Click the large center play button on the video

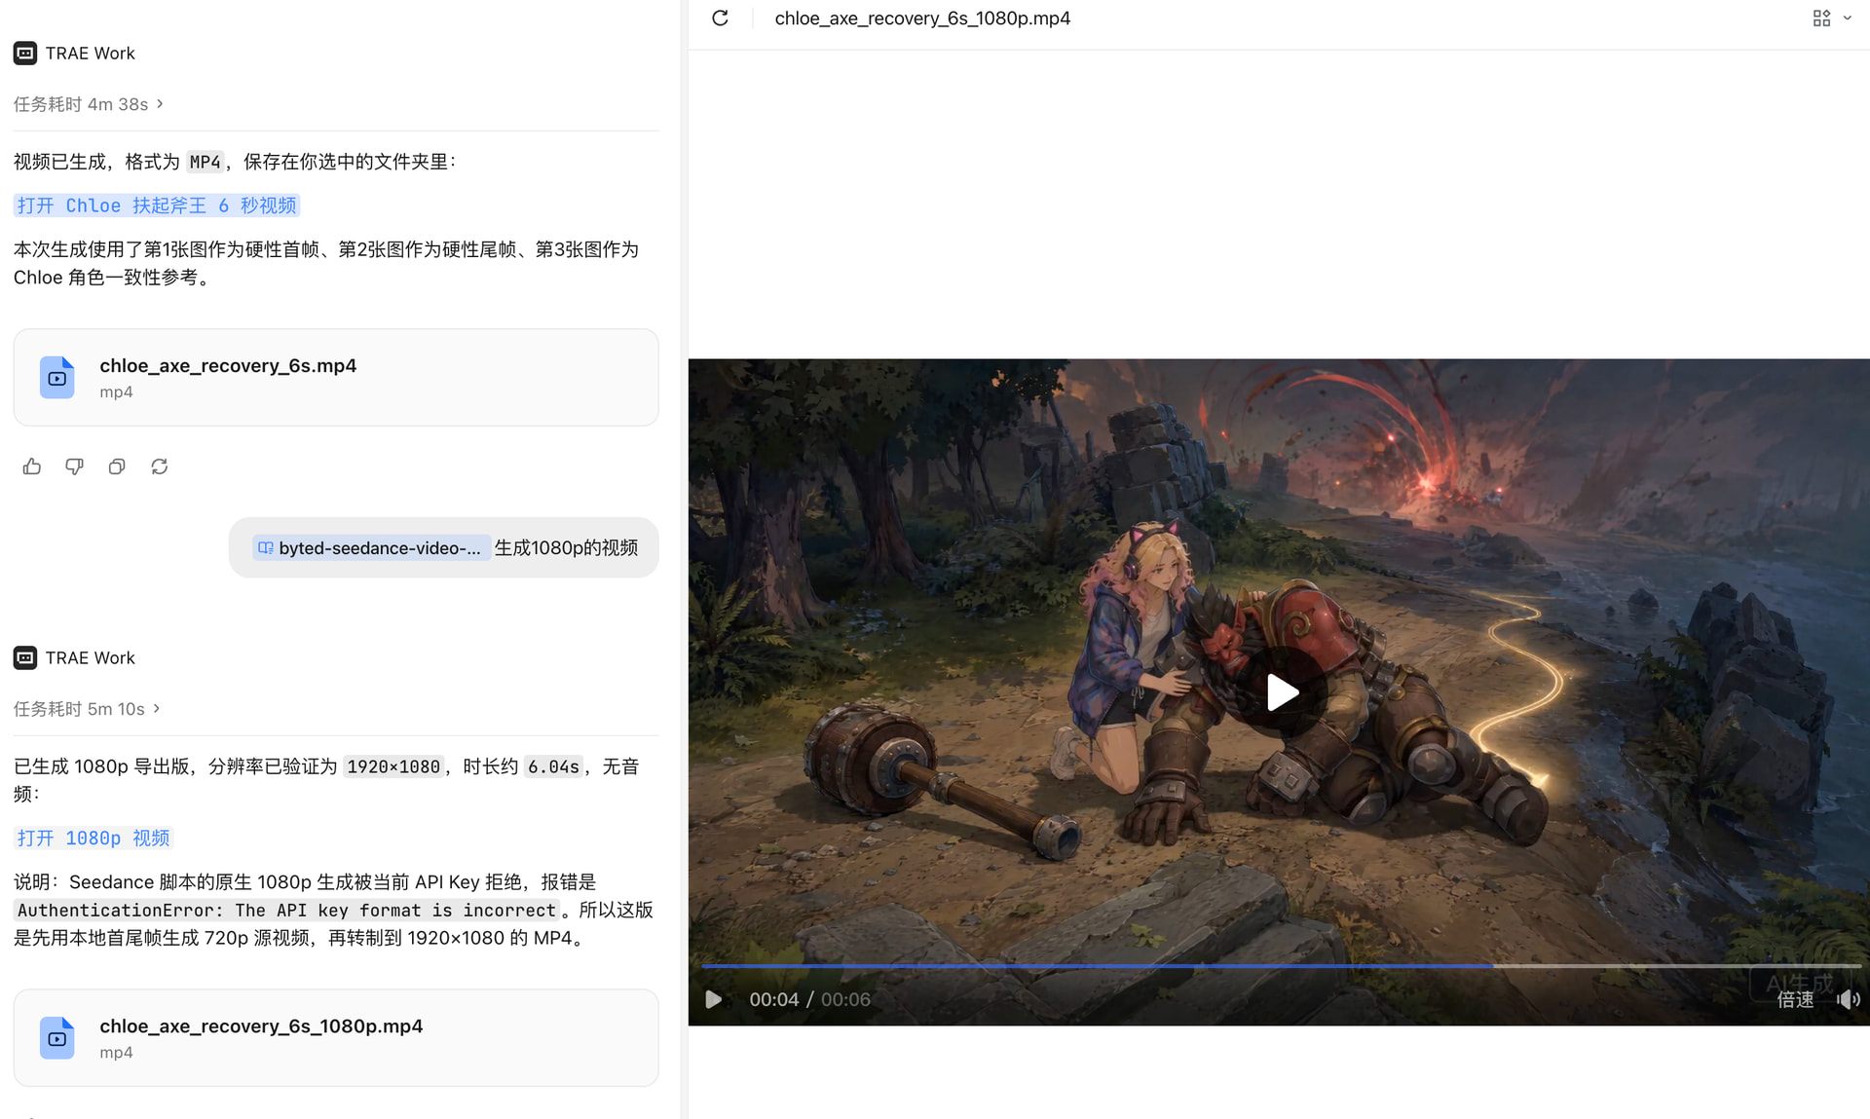click(1282, 692)
